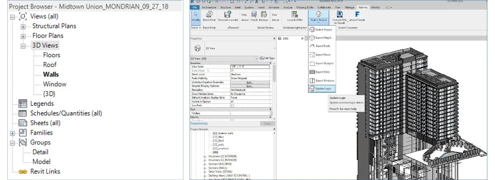Image resolution: width=495 pixels, height=180 pixels.
Task: Expand the Families node
Action: 13,133
